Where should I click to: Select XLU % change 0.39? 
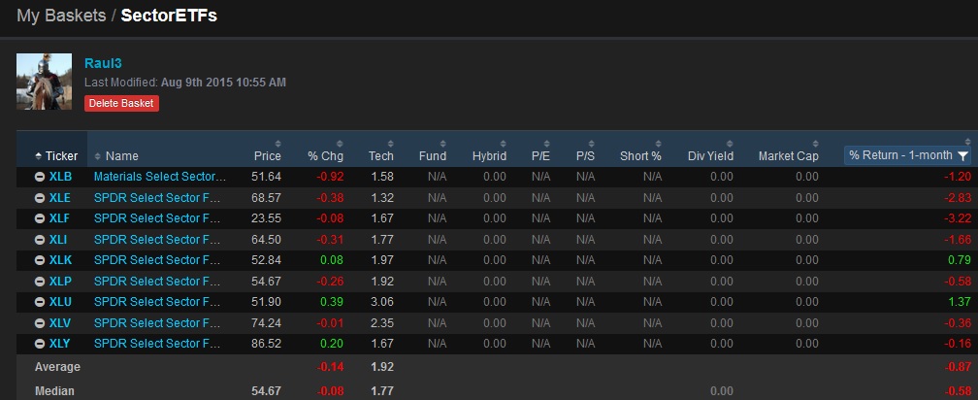[x=333, y=302]
